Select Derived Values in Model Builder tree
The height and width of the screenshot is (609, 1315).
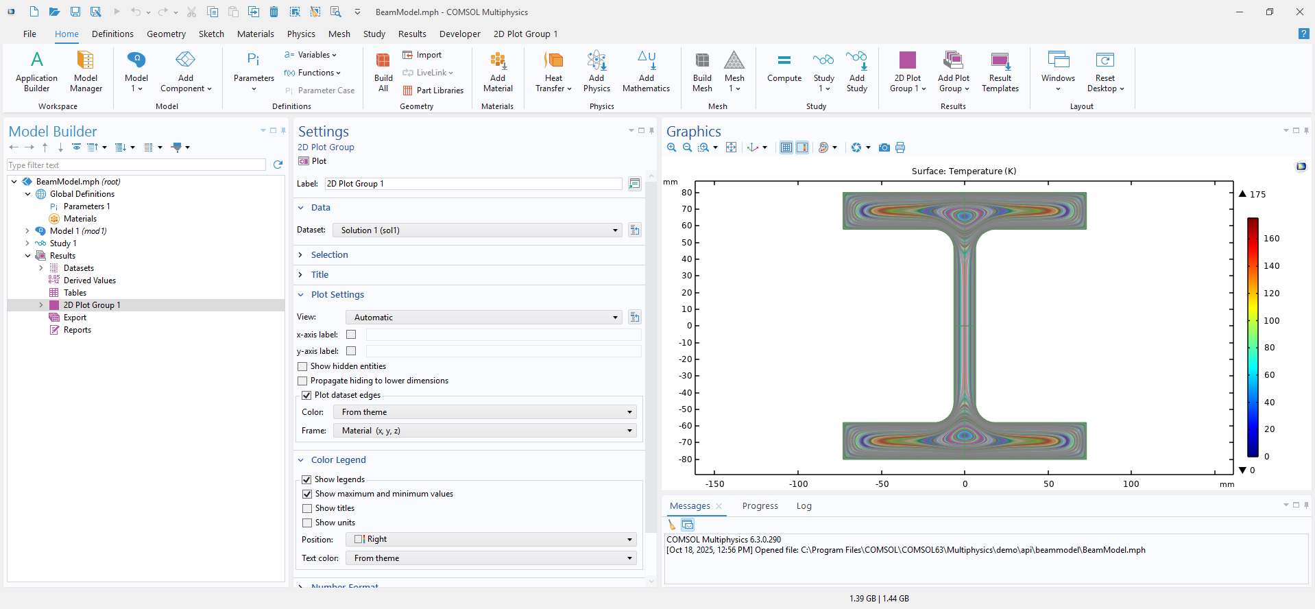89,280
